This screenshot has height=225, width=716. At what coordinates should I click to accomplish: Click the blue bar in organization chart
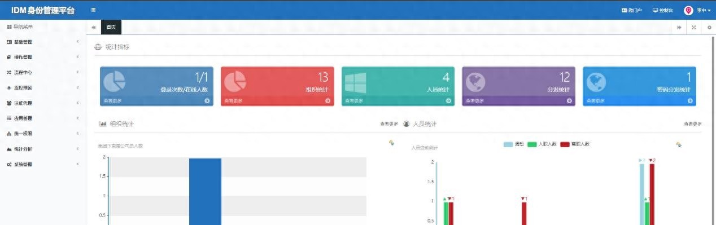tap(205, 191)
